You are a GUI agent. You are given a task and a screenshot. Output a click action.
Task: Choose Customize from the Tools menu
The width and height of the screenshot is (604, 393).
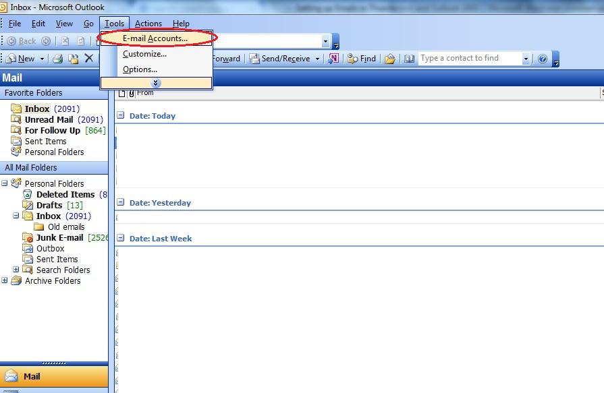tap(156, 54)
